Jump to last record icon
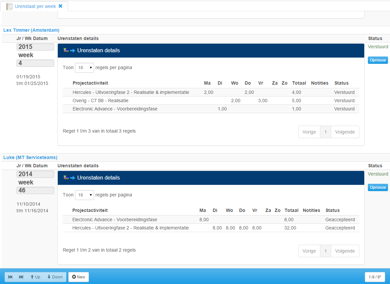The width and height of the screenshot is (390, 284). 21,277
